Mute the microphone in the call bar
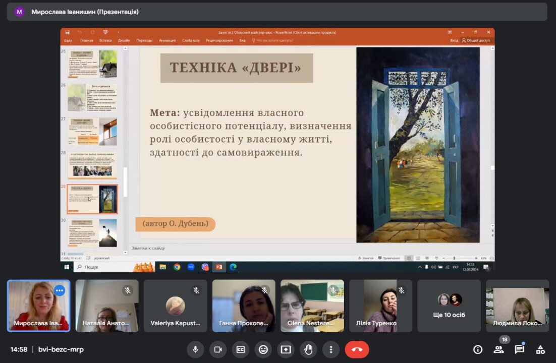The height and width of the screenshot is (363, 556). 195,349
